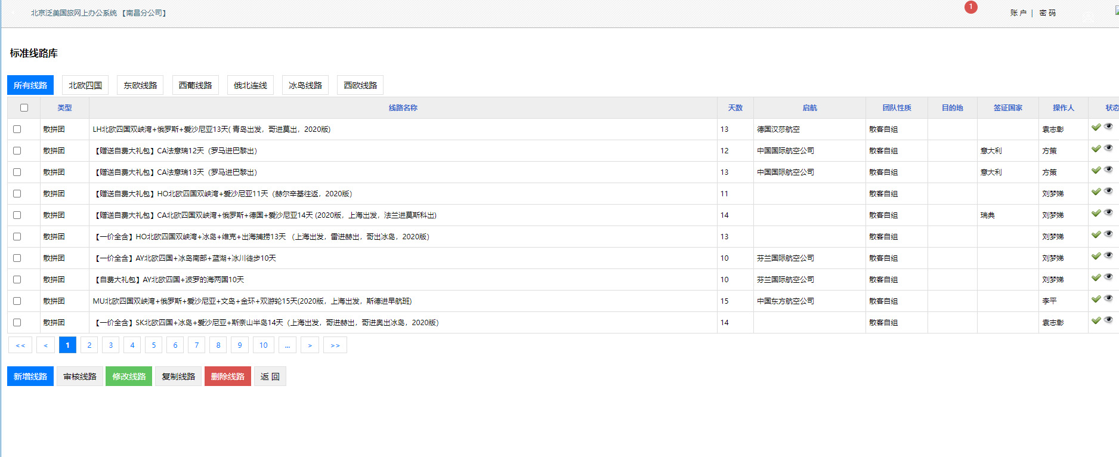Click the eye icon in the HO北欧四国 11天 row

coord(1108,191)
